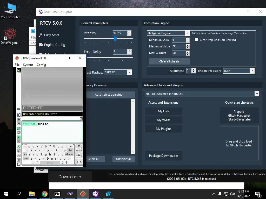This screenshot has height=199, width=266.
Task: Click the Clear all cheats button
Action: 169,61
